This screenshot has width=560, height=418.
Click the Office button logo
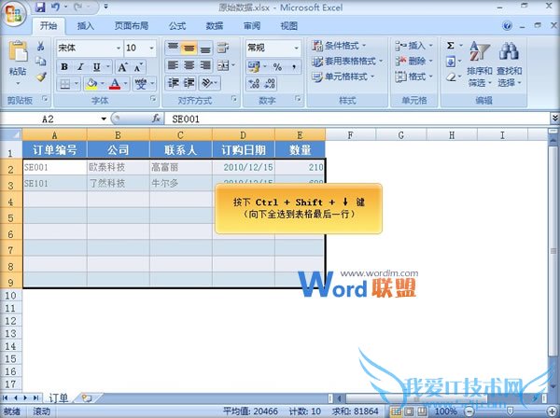[x=14, y=14]
